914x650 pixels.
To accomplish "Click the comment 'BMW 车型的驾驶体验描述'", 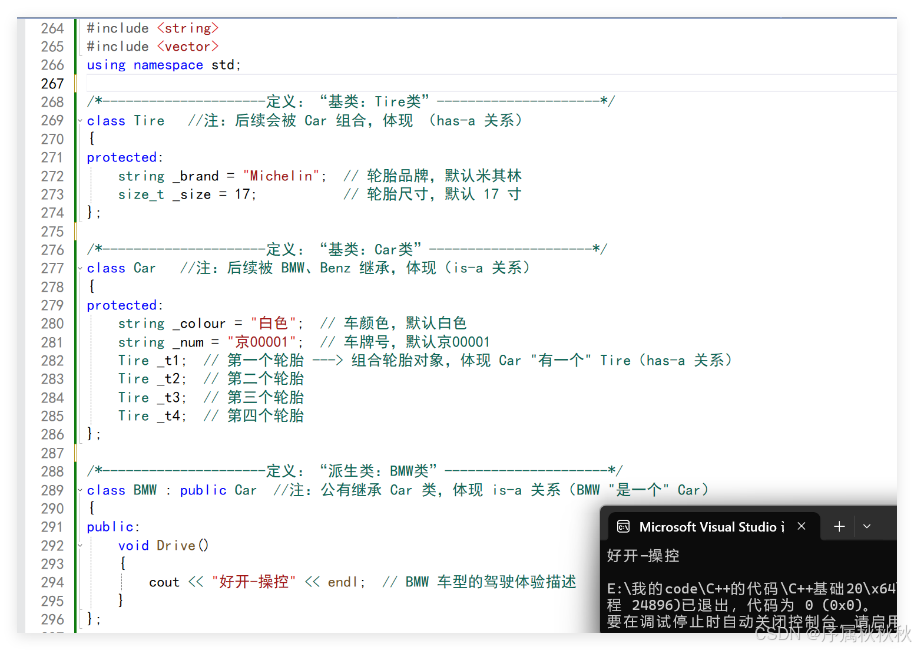I will click(x=479, y=582).
